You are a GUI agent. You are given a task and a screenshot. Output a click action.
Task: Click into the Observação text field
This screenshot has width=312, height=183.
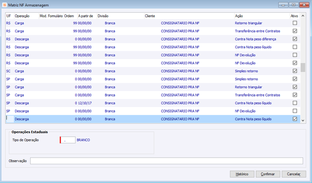(167, 161)
